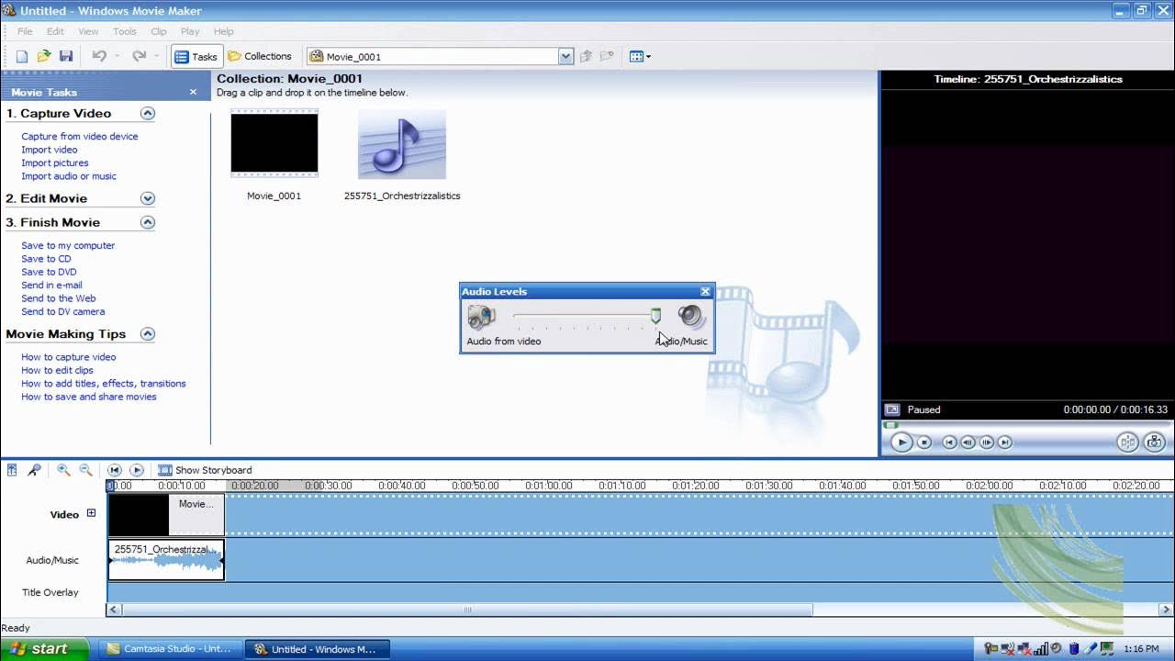
Task: Switch to Show Storyboard view
Action: pos(205,470)
